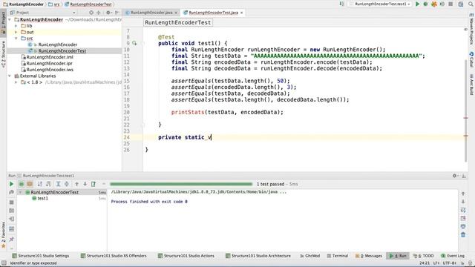This screenshot has height=267, width=475.
Task: Toggle showing ignored tests in the Run panel
Action: 30,184
